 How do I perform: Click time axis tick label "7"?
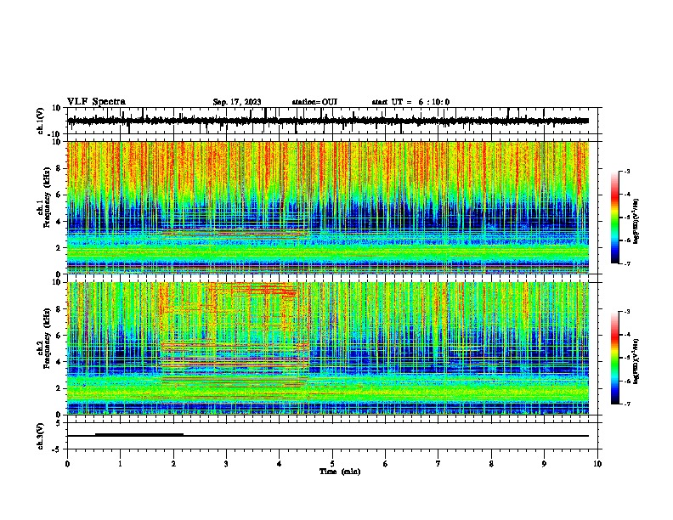[438, 464]
